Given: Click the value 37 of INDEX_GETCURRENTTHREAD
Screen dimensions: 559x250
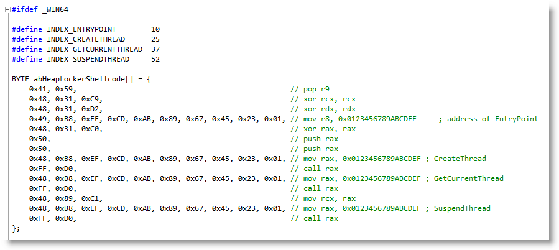Looking at the screenshot, I should click(155, 49).
